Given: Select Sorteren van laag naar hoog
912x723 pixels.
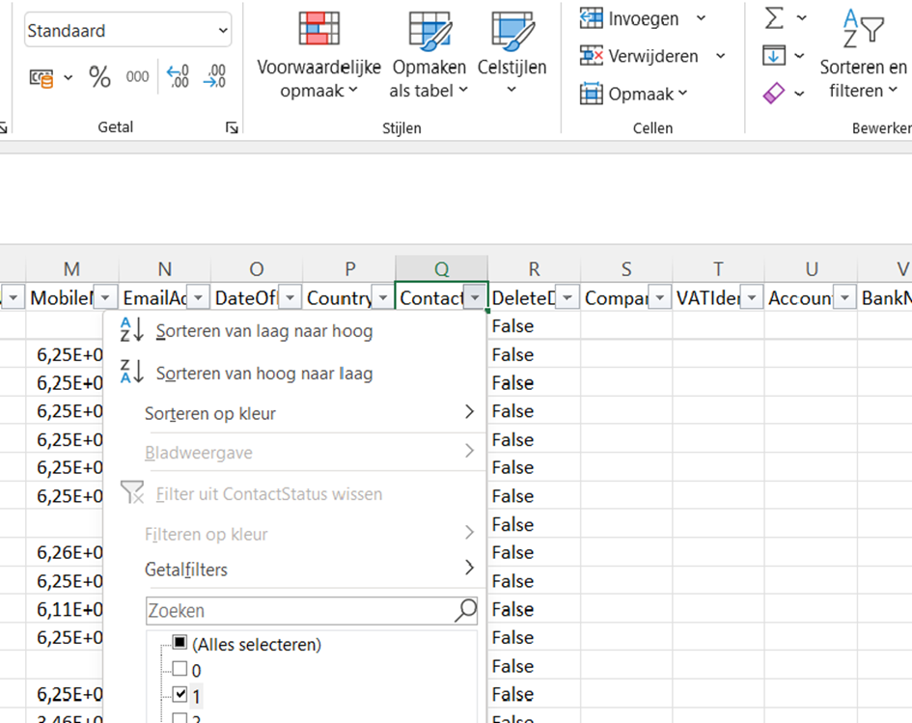Looking at the screenshot, I should click(x=295, y=331).
